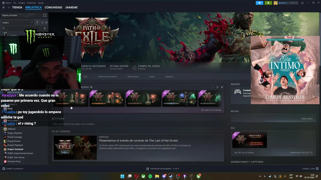
Task: Click the downloads icon in bottom bar
Action: tap(148, 169)
